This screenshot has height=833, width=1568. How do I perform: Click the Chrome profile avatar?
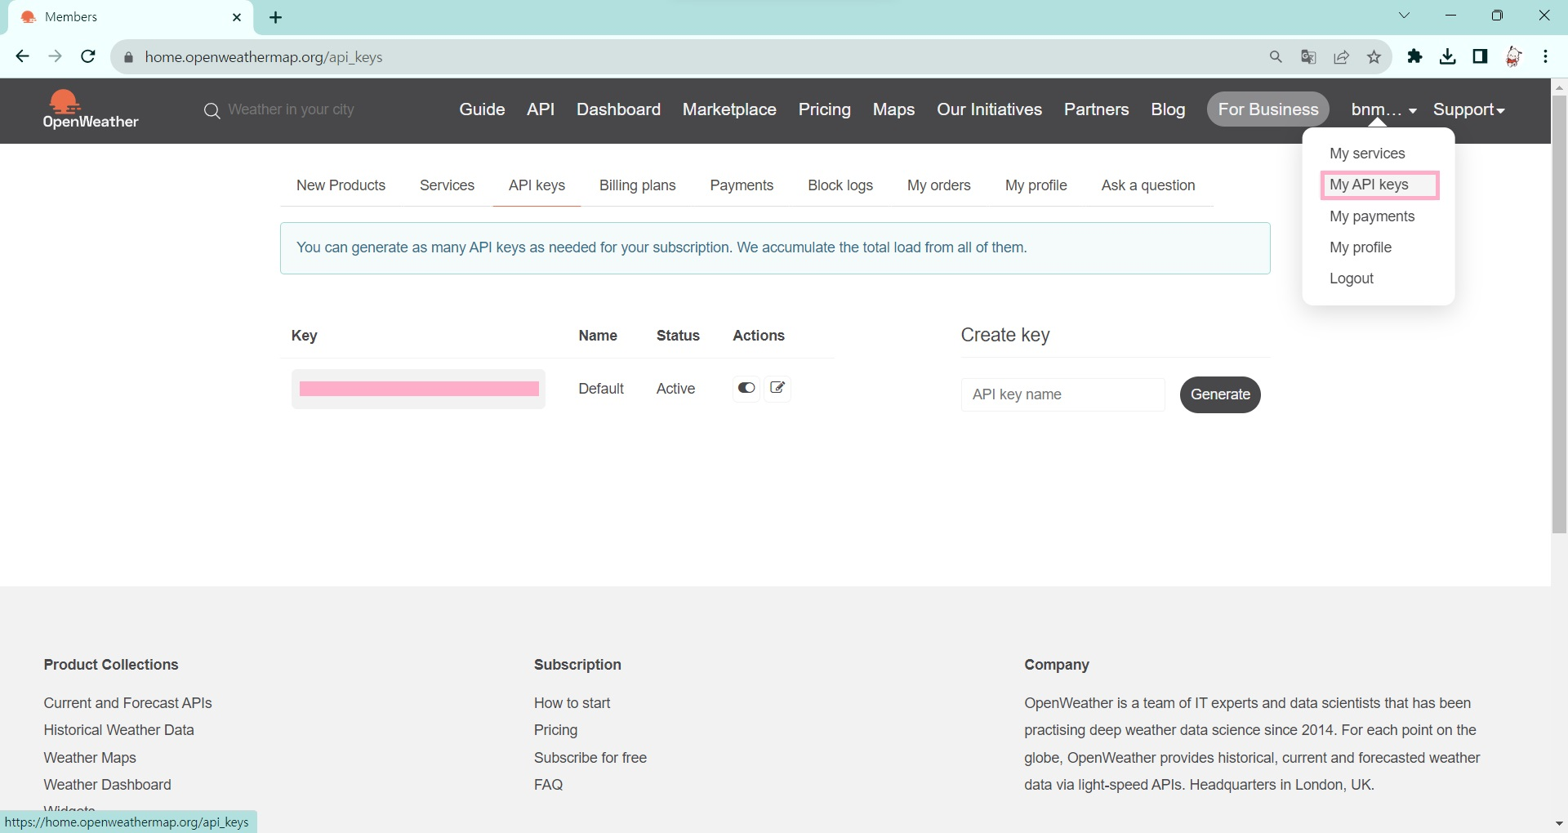pyautogui.click(x=1513, y=56)
